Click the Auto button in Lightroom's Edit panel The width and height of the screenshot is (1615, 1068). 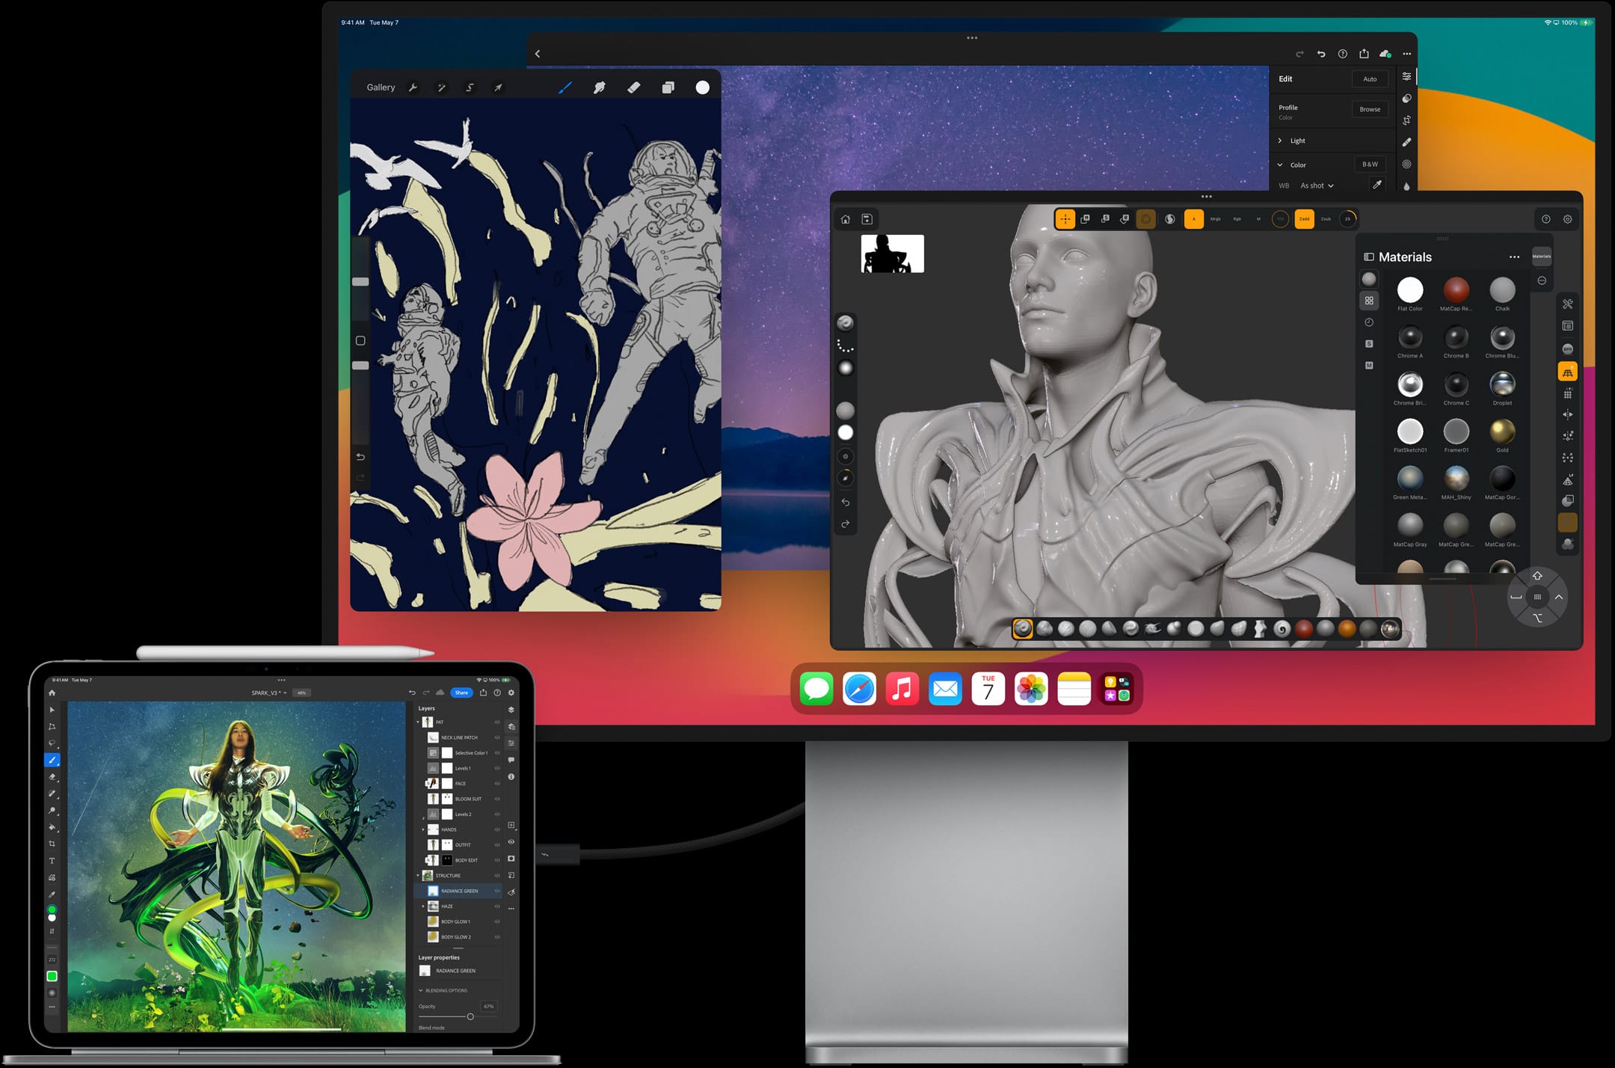point(1371,79)
